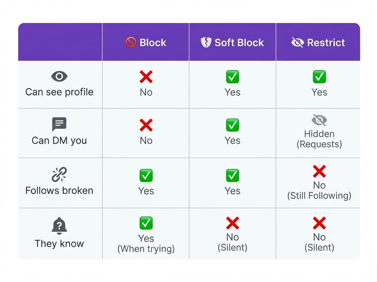Click green checkmark for Restrict profile visibility
Viewport: 377px width, 282px height.
[319, 77]
